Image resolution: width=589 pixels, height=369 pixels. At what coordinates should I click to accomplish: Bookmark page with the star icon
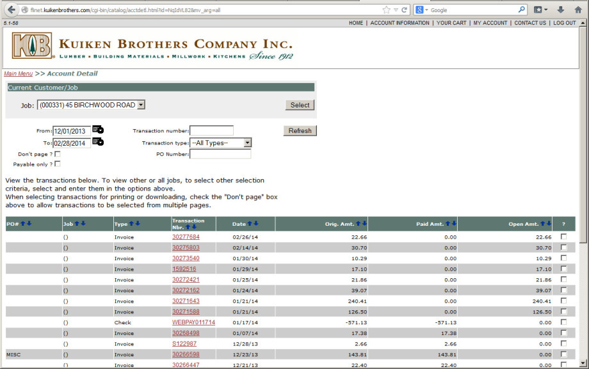tap(386, 10)
